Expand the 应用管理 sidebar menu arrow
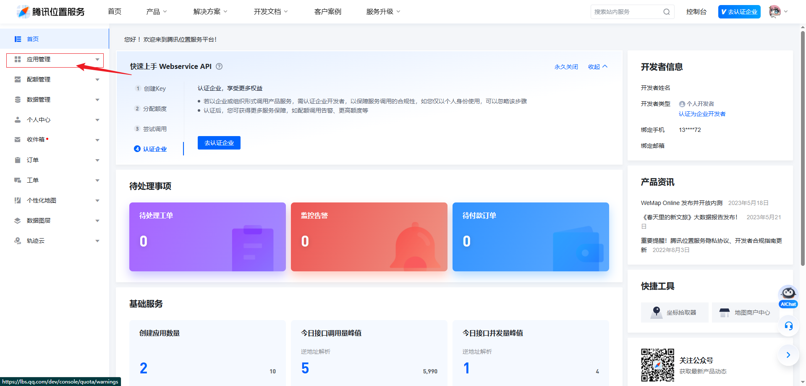The width and height of the screenshot is (806, 386). coord(97,60)
